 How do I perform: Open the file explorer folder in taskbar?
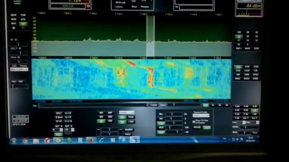point(36,141)
